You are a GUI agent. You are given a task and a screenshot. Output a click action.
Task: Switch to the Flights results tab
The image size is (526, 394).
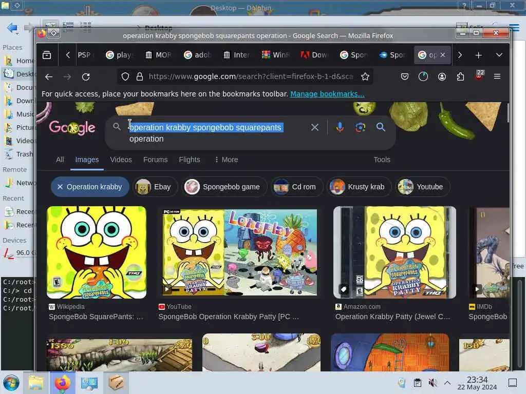pyautogui.click(x=189, y=160)
